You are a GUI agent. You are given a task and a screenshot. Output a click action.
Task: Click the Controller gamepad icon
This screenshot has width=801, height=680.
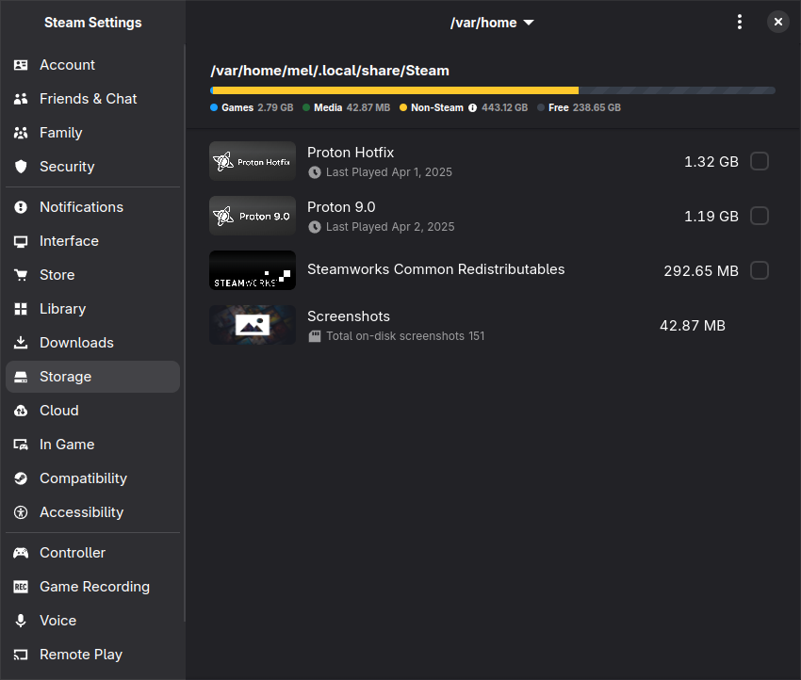pos(21,553)
